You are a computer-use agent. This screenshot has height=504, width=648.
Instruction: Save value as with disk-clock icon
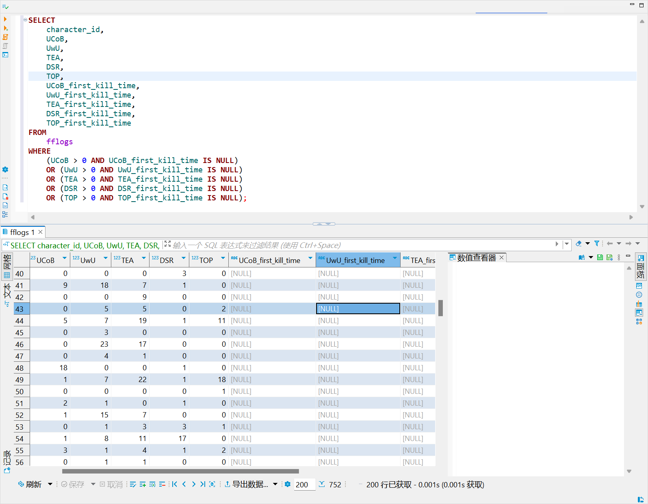(609, 257)
